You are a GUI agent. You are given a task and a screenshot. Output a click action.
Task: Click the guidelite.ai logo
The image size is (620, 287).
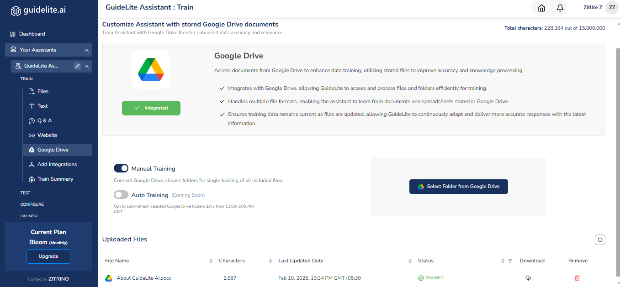click(x=38, y=10)
